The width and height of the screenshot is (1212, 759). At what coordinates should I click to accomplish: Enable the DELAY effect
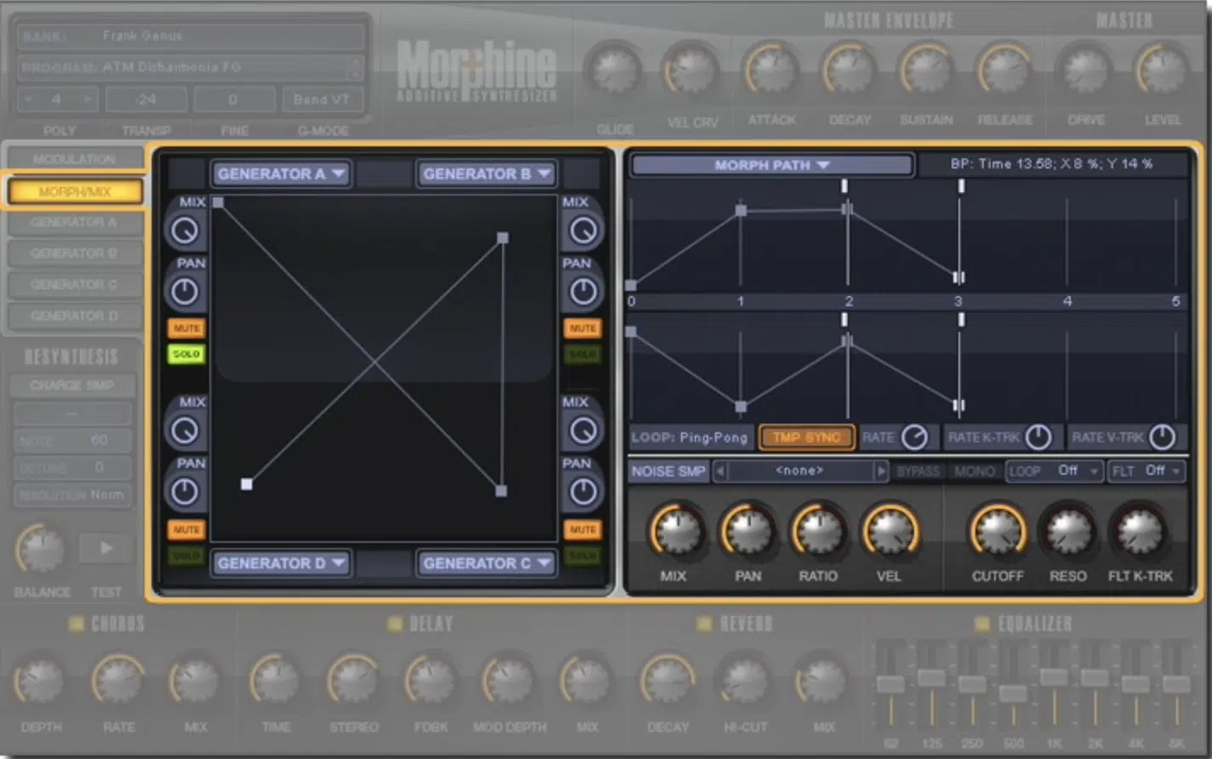pos(395,625)
